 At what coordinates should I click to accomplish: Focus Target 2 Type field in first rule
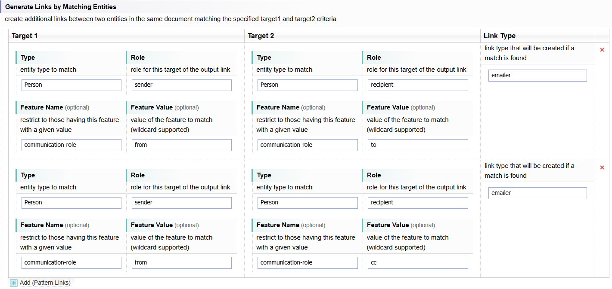coord(308,85)
